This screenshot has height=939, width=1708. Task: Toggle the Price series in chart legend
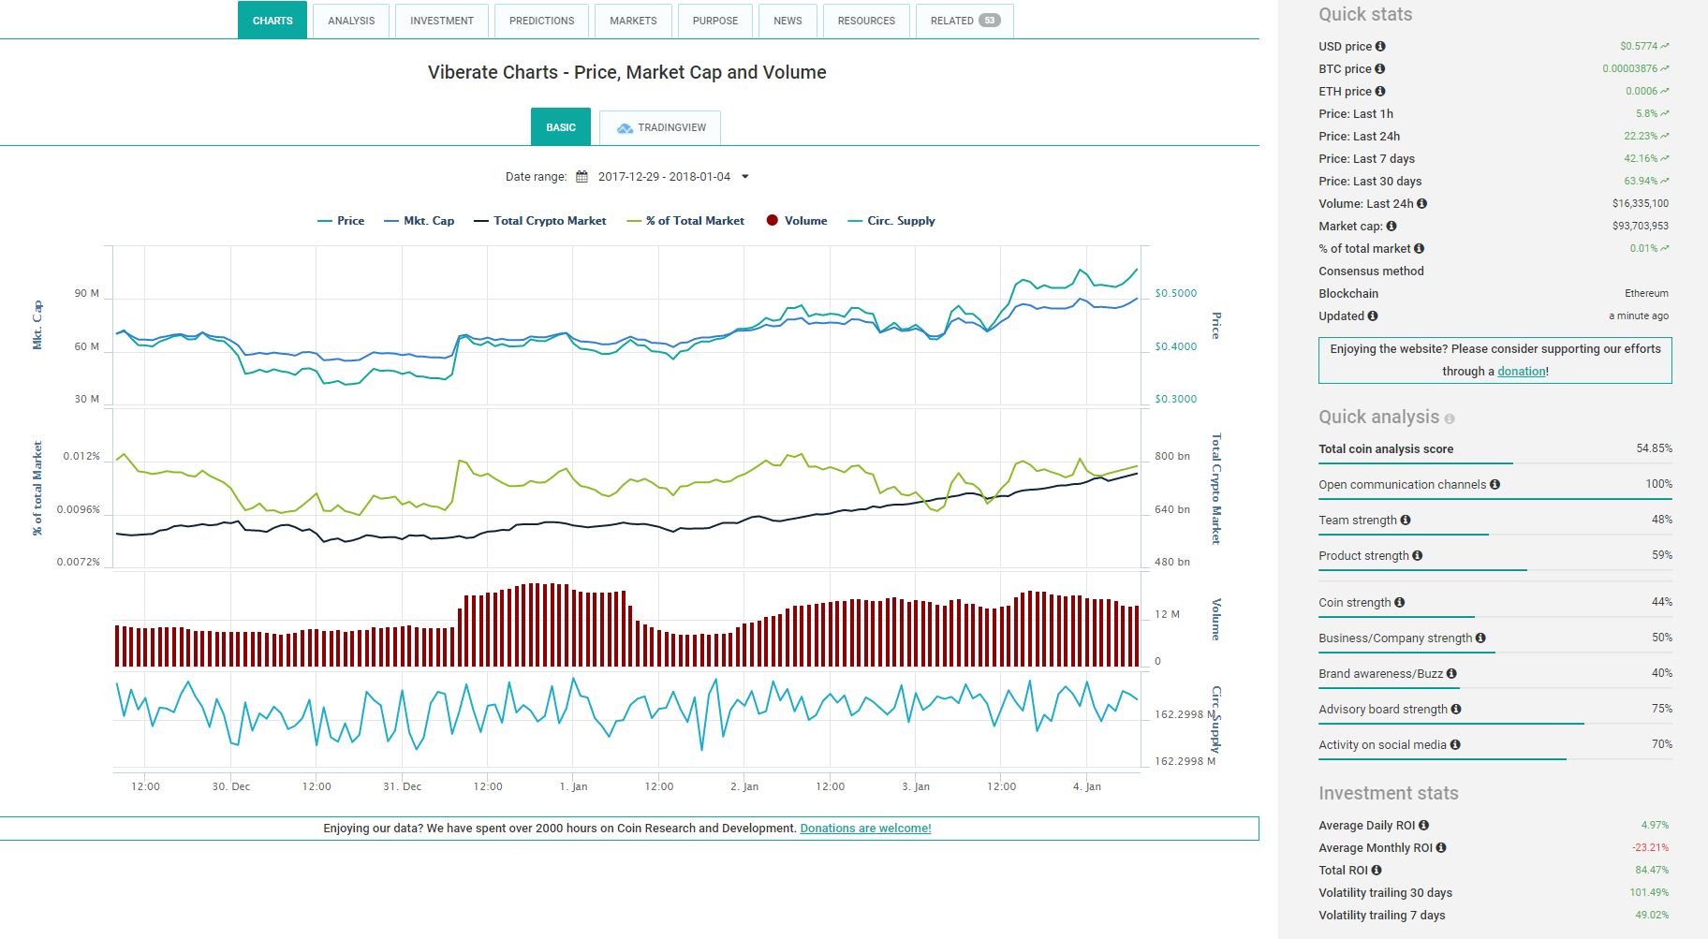341,221
